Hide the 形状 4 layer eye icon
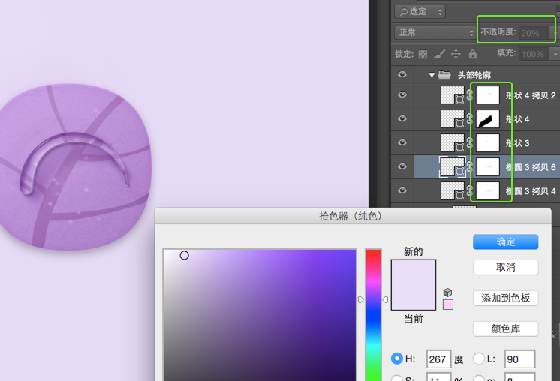The image size is (560, 381). (402, 118)
